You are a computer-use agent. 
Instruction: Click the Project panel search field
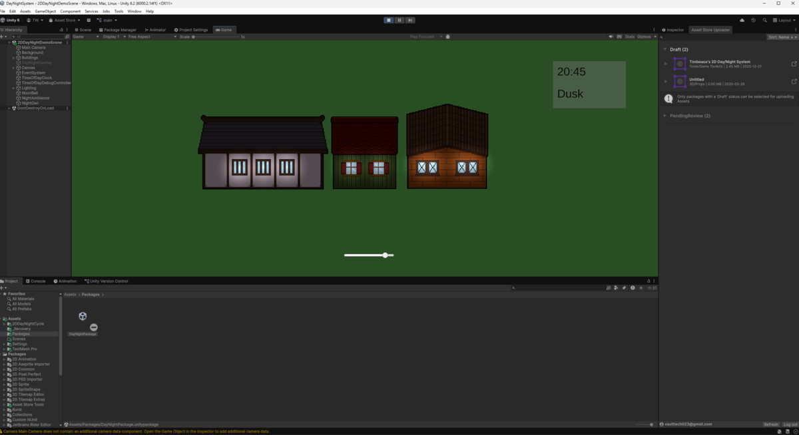(x=558, y=288)
